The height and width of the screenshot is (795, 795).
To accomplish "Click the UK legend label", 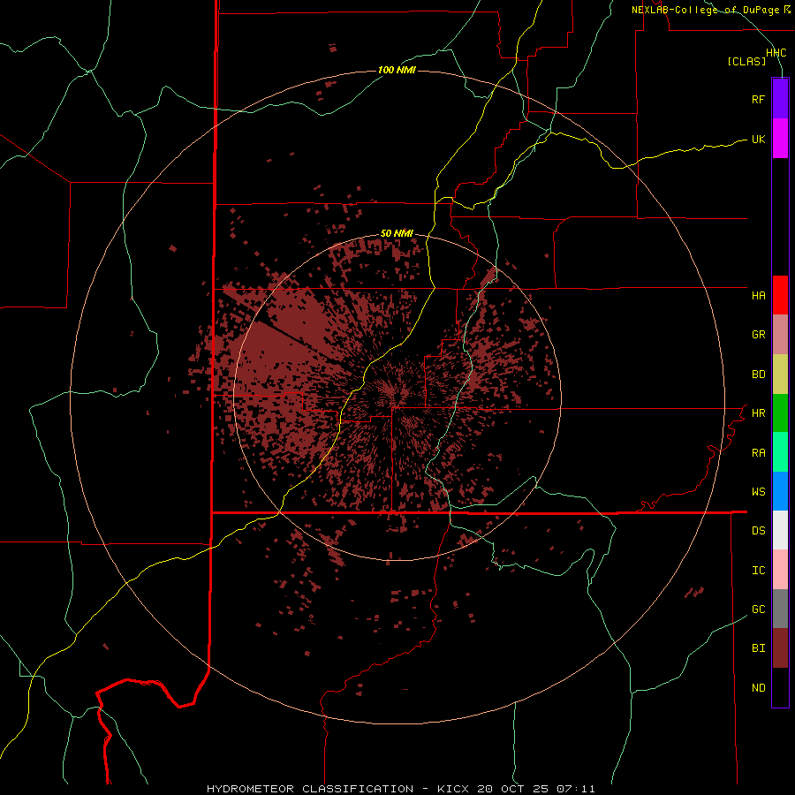I will coord(758,139).
